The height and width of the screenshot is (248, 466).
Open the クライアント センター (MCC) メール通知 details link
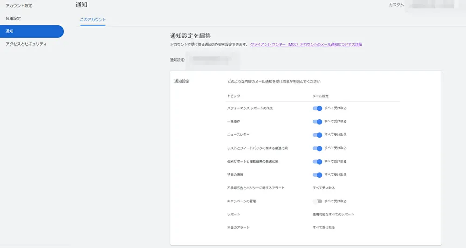(306, 44)
